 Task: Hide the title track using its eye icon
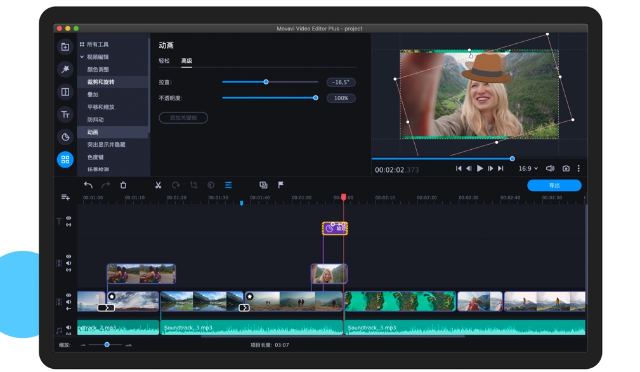click(x=69, y=219)
